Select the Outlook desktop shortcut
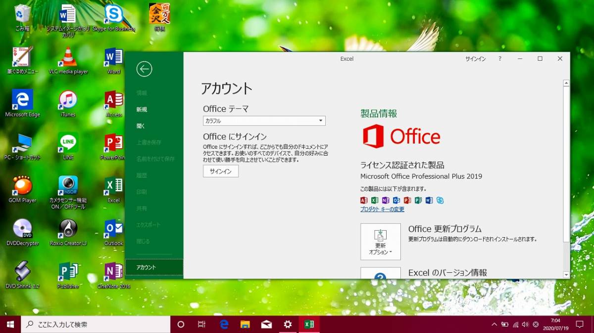Screen dimensions: 594x333 (x=114, y=233)
